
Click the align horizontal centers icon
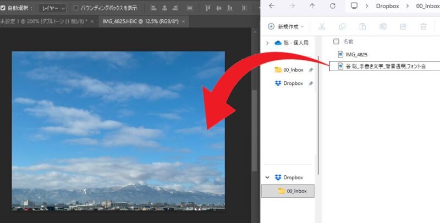coord(165,8)
